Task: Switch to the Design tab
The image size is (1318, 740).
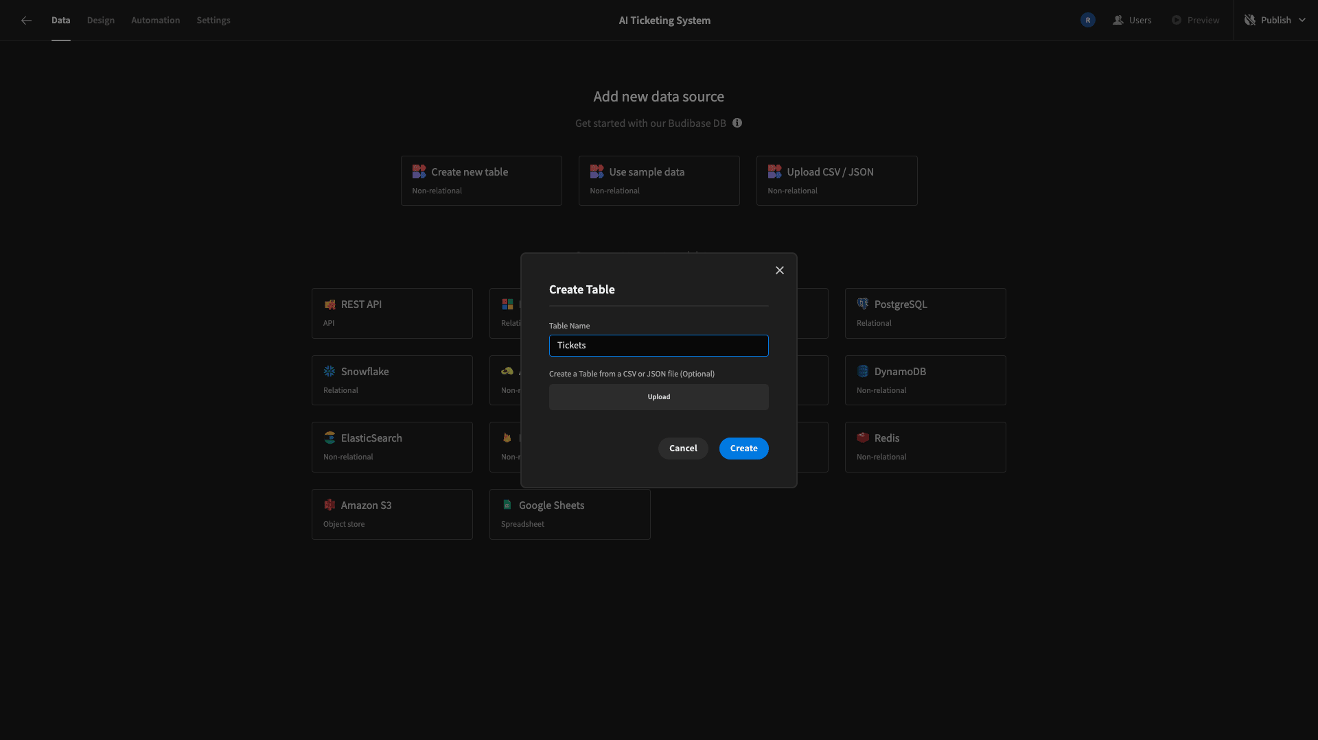Action: pyautogui.click(x=101, y=21)
